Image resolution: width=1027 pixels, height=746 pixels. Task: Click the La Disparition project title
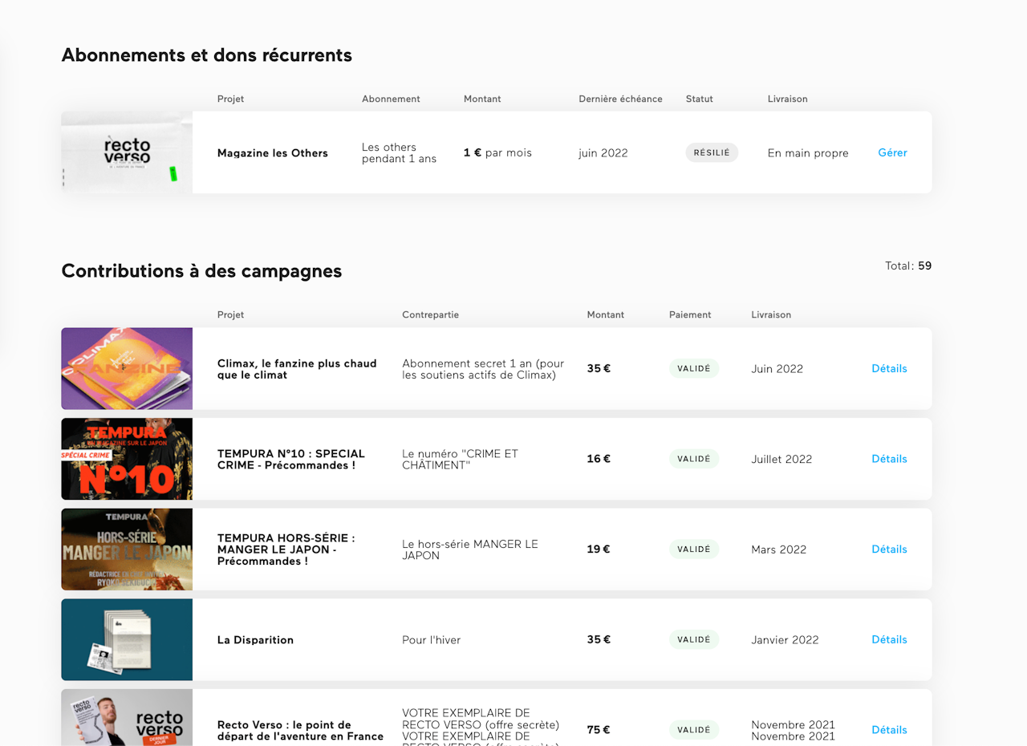pyautogui.click(x=255, y=640)
